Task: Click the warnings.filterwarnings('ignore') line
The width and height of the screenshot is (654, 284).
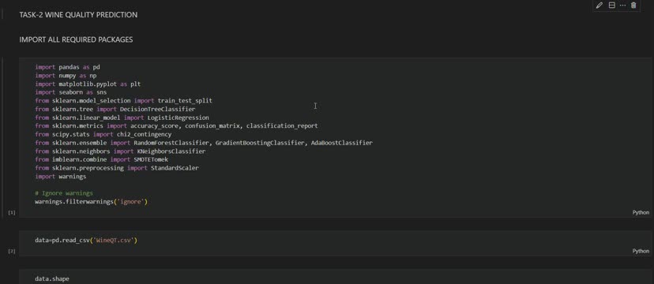Action: point(92,202)
